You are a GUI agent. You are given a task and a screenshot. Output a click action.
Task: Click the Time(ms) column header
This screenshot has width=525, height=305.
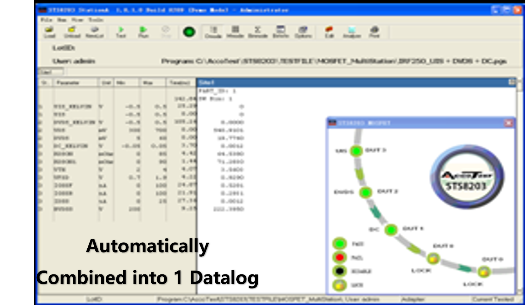181,83
